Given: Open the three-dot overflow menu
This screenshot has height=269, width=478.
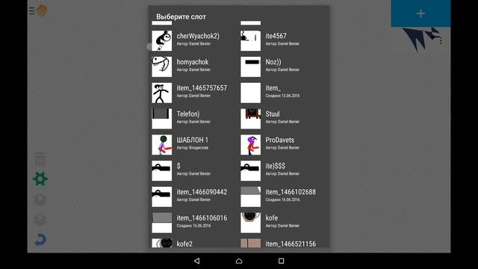Looking at the screenshot, I should (x=441, y=40).
